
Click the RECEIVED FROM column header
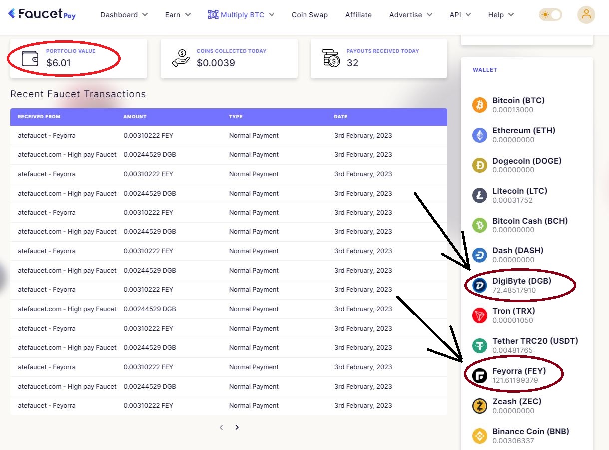click(x=39, y=117)
